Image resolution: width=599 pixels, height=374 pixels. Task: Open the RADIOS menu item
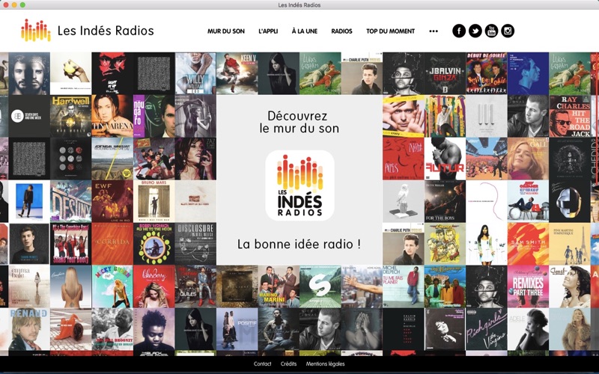[342, 31]
